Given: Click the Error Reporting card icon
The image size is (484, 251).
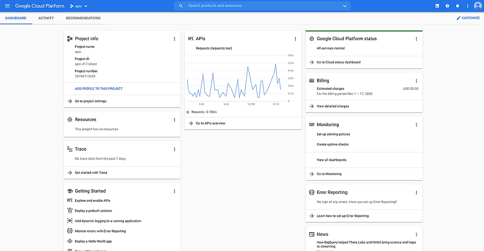Looking at the screenshot, I should (312, 192).
